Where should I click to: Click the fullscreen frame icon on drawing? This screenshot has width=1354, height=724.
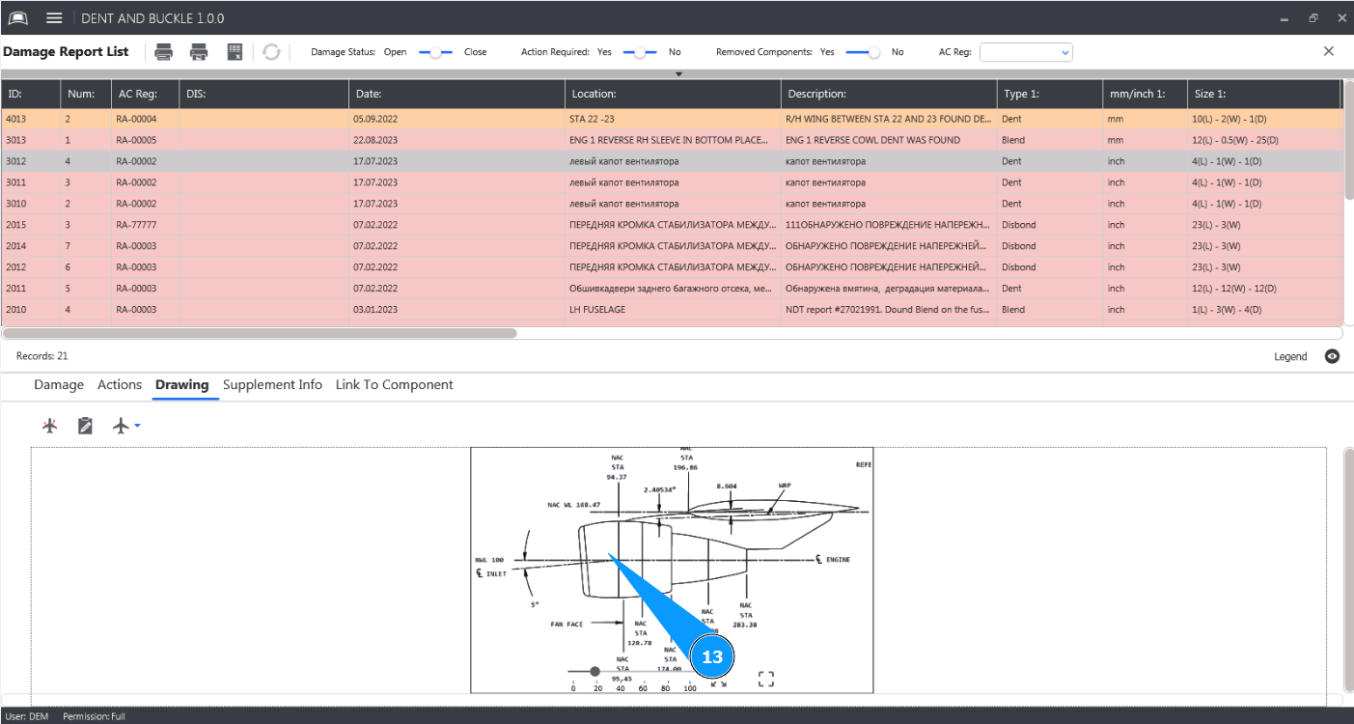tap(766, 680)
